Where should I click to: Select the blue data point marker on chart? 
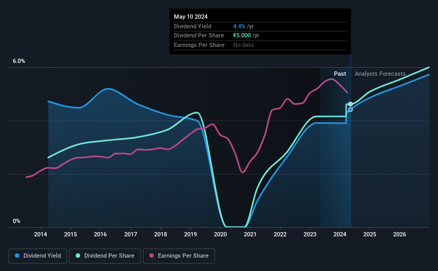coord(351,110)
